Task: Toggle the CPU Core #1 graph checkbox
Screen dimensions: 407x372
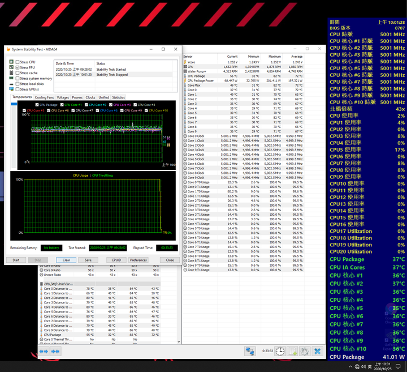Action: 62,105
